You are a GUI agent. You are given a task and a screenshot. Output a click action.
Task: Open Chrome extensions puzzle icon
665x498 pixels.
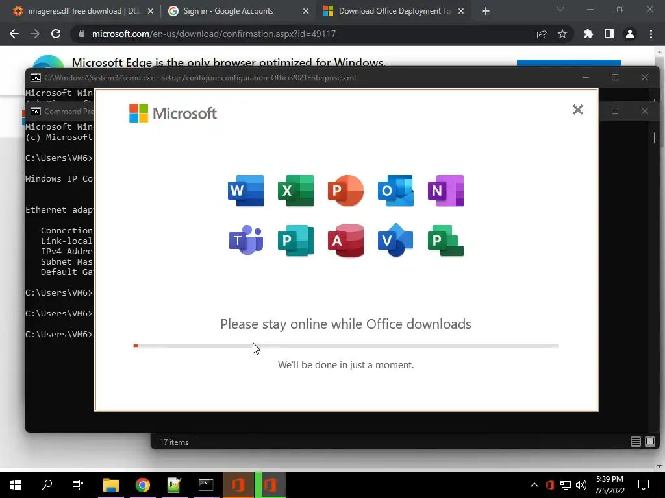point(588,34)
